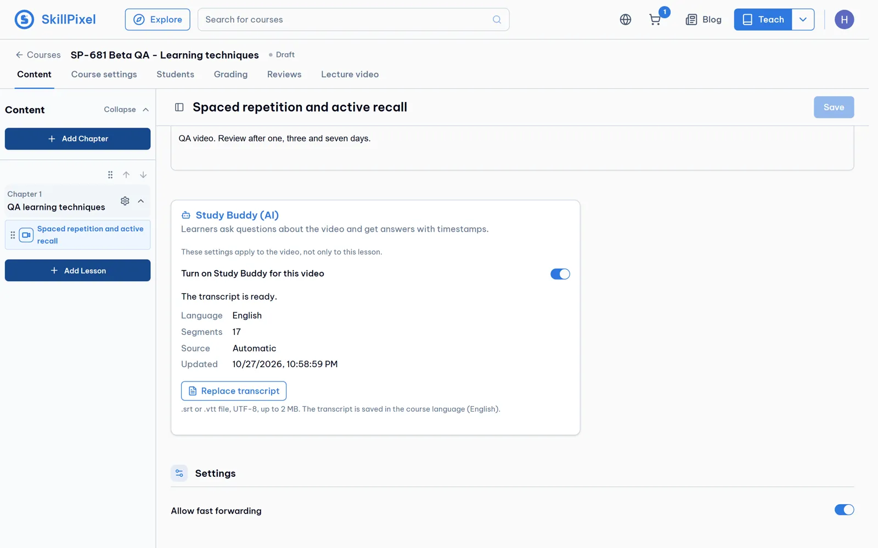The width and height of the screenshot is (878, 548).
Task: Click Add Lesson
Action: 78,271
